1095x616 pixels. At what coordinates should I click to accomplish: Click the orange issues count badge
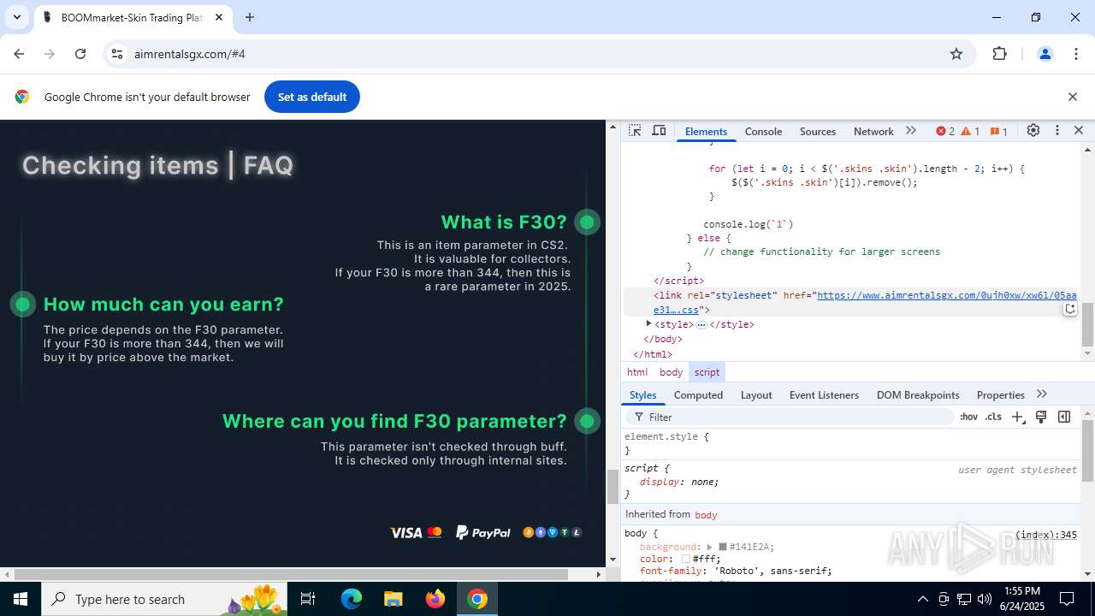[x=998, y=131]
